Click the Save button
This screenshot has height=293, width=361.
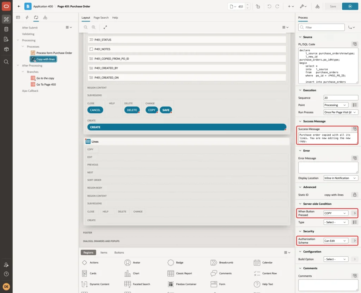pos(333,6)
